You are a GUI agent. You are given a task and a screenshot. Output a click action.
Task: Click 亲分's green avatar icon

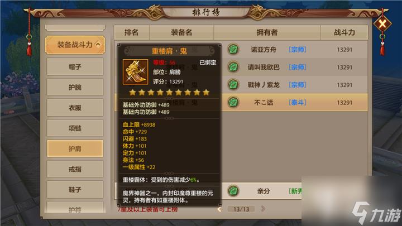233,191
